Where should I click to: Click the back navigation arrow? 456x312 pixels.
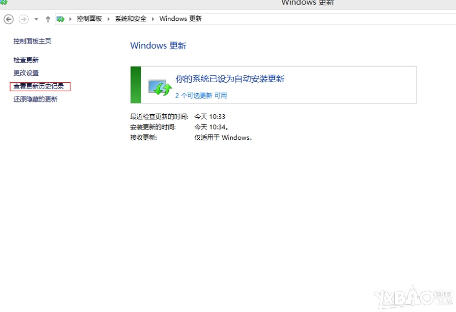tap(9, 19)
